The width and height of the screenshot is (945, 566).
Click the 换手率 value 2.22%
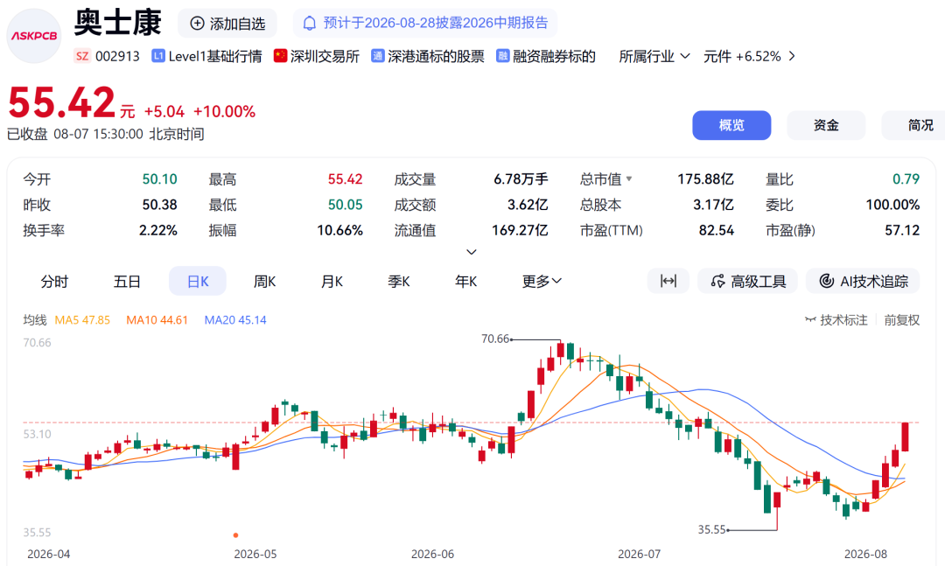coord(157,230)
